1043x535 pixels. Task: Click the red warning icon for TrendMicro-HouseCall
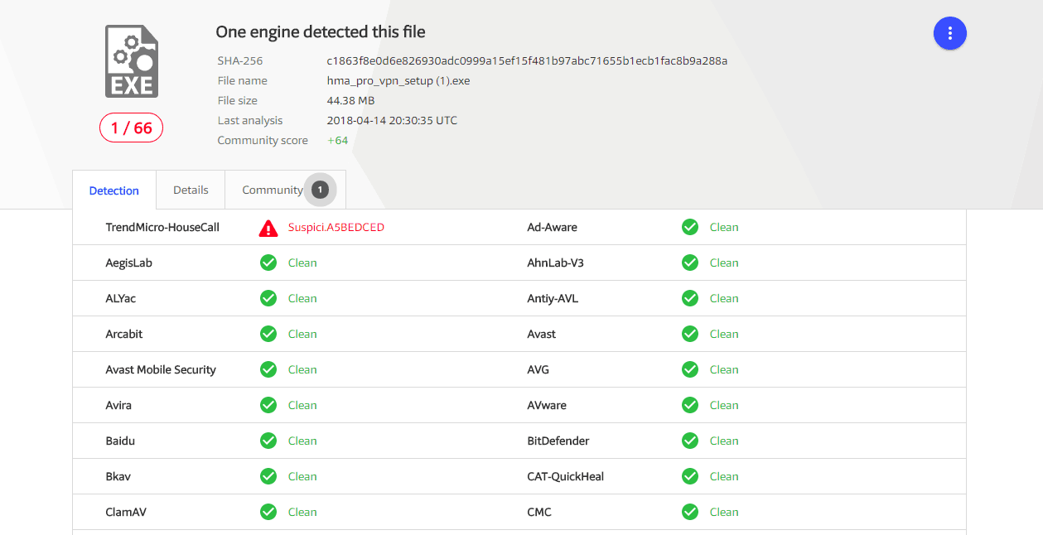coord(268,228)
